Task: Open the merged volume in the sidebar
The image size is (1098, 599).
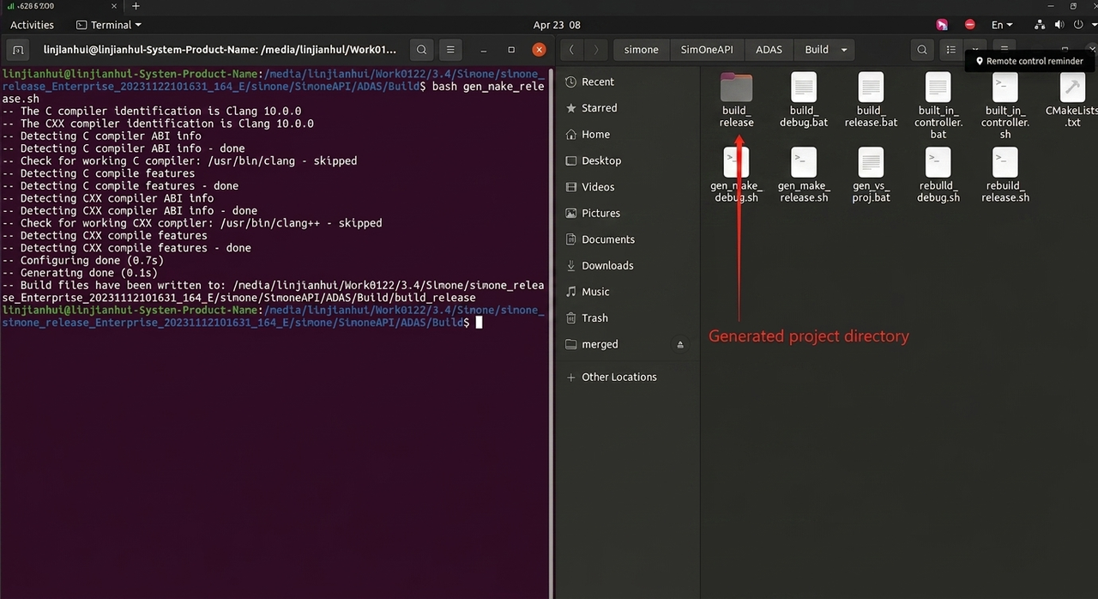Action: pos(600,344)
